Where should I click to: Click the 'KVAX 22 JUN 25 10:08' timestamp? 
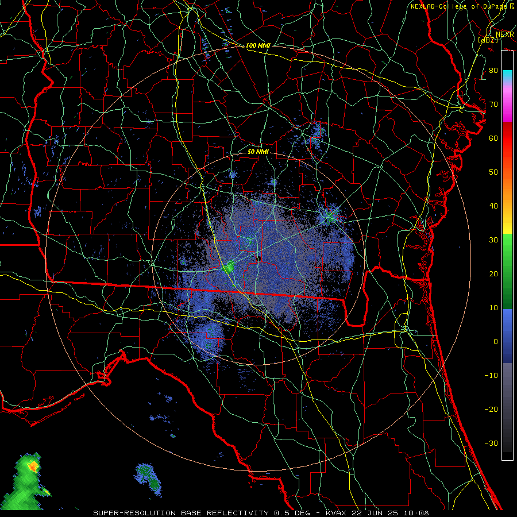coord(377,513)
